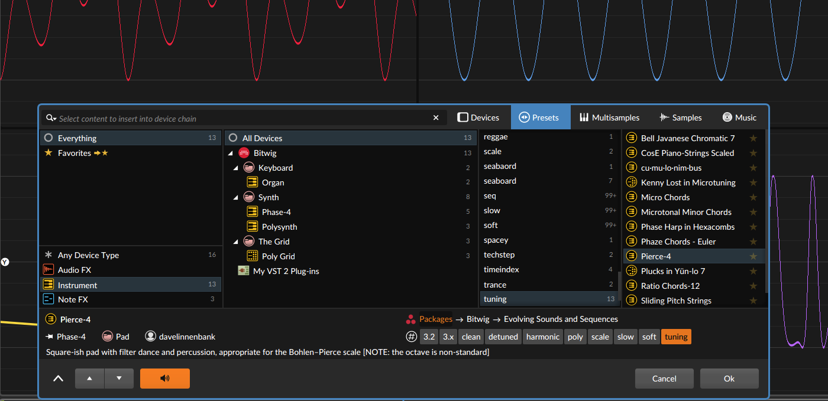Click the davelinnenbank creator label
828x401 pixels.
tap(180, 337)
